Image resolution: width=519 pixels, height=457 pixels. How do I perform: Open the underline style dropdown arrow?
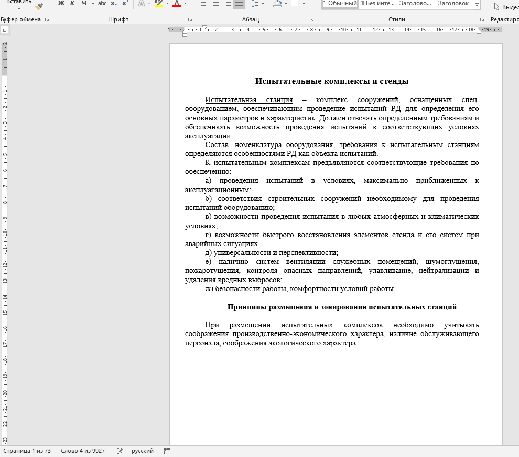(93, 4)
